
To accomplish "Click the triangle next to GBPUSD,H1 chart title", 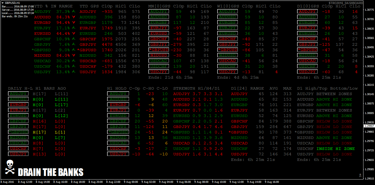I will coord(3,2).
